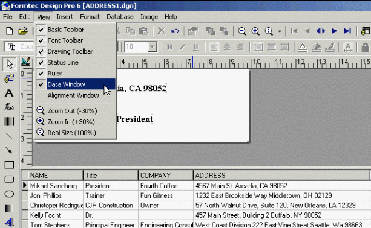The width and height of the screenshot is (371, 228).
Task: Click the font color underline A icon
Action: coord(303,47)
